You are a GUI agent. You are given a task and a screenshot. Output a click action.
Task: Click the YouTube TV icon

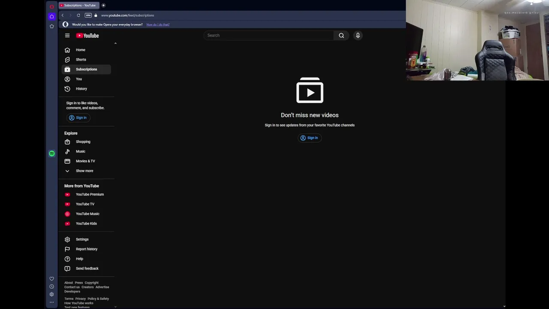(x=67, y=204)
